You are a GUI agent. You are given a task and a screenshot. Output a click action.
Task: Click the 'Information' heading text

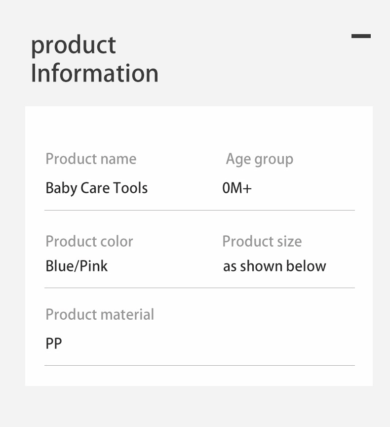pos(94,73)
